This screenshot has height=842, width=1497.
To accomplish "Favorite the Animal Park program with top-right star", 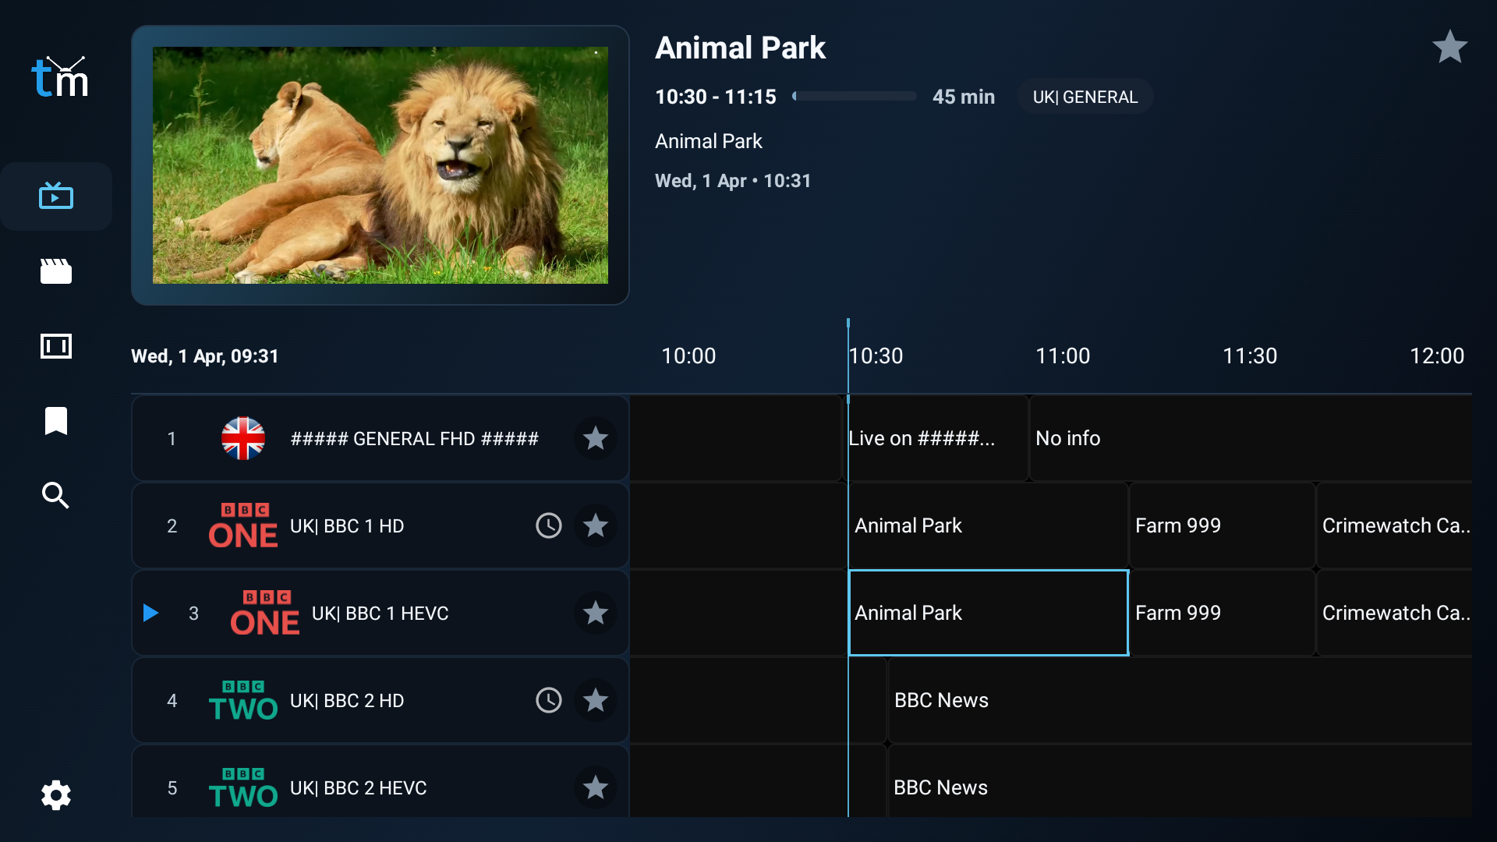I will [x=1449, y=48].
